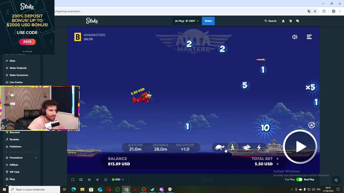344x193 pixels.
Task: Enter fullscreen mode for game
Action: [x=73, y=180]
